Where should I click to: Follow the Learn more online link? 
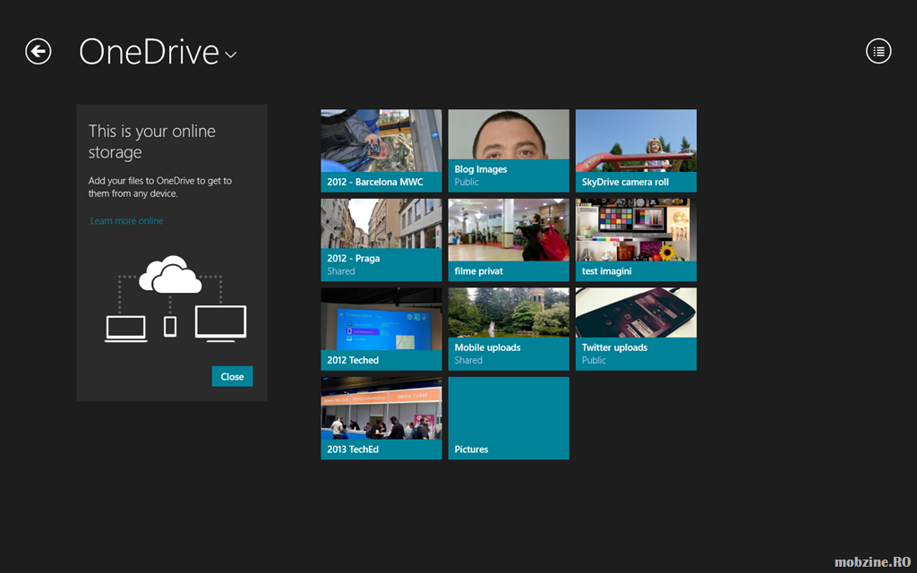[127, 221]
